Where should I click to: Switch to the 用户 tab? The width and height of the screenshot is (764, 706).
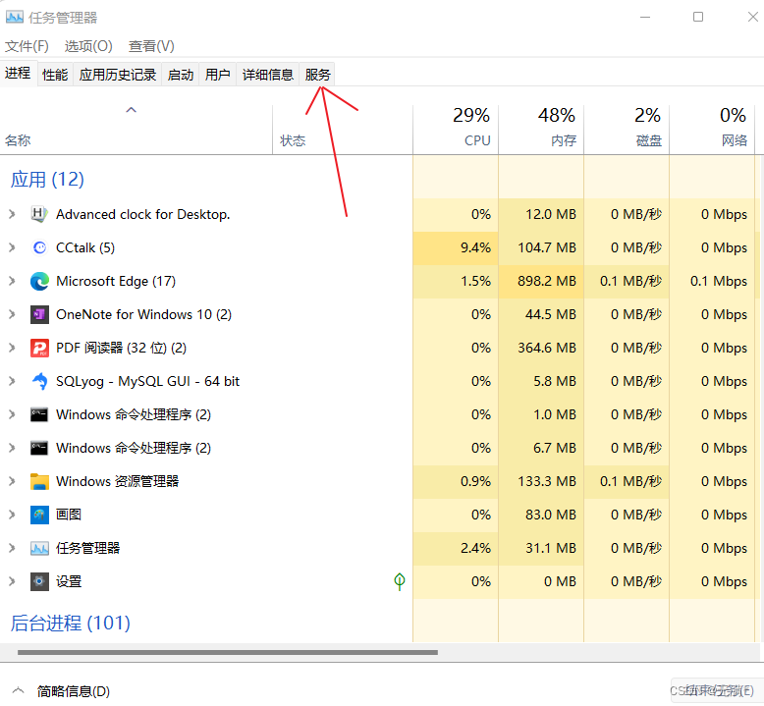tap(217, 75)
